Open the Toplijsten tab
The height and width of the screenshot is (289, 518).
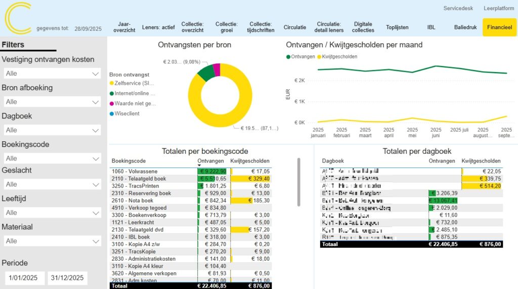coord(397,27)
